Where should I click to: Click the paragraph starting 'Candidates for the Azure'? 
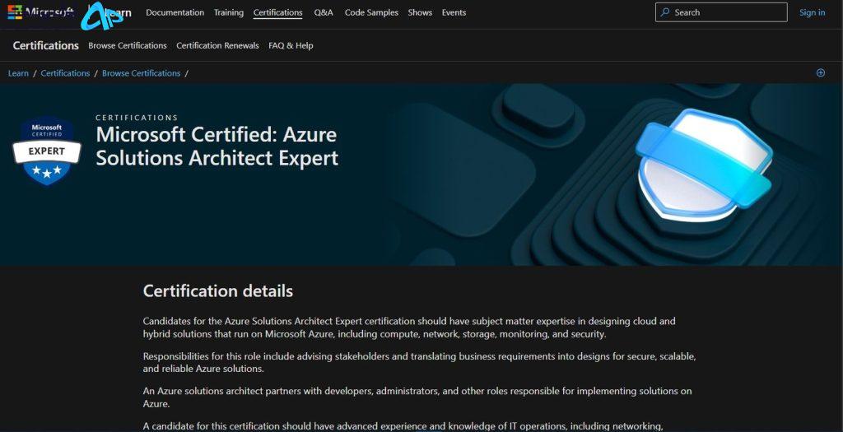(x=409, y=327)
